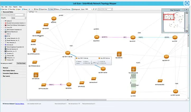Viewport: 191px width, 112px height.
Task: Zoom in with the magnifier plus icon
Action: pyautogui.click(x=94, y=9)
